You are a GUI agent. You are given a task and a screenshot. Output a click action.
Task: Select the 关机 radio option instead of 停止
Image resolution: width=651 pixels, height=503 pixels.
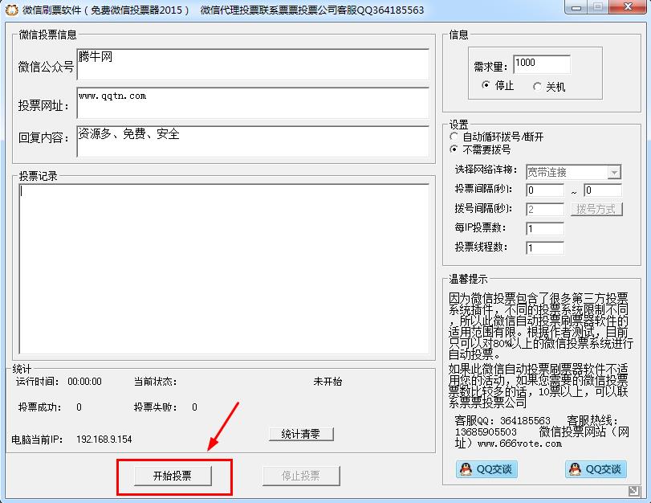tap(536, 87)
